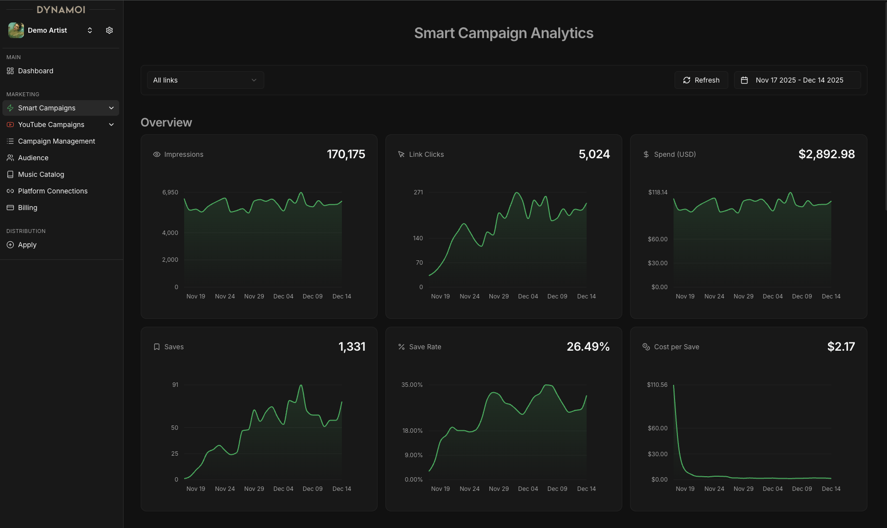Click the Platform Connections link icon
This screenshot has height=528, width=887.
[x=10, y=191]
